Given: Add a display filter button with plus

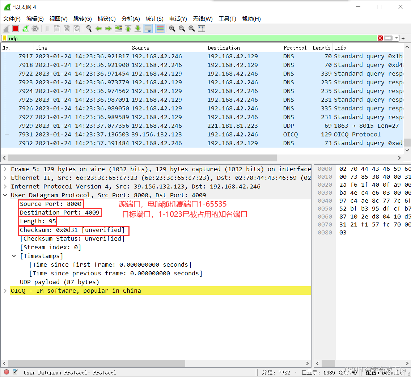Looking at the screenshot, I should (x=403, y=38).
